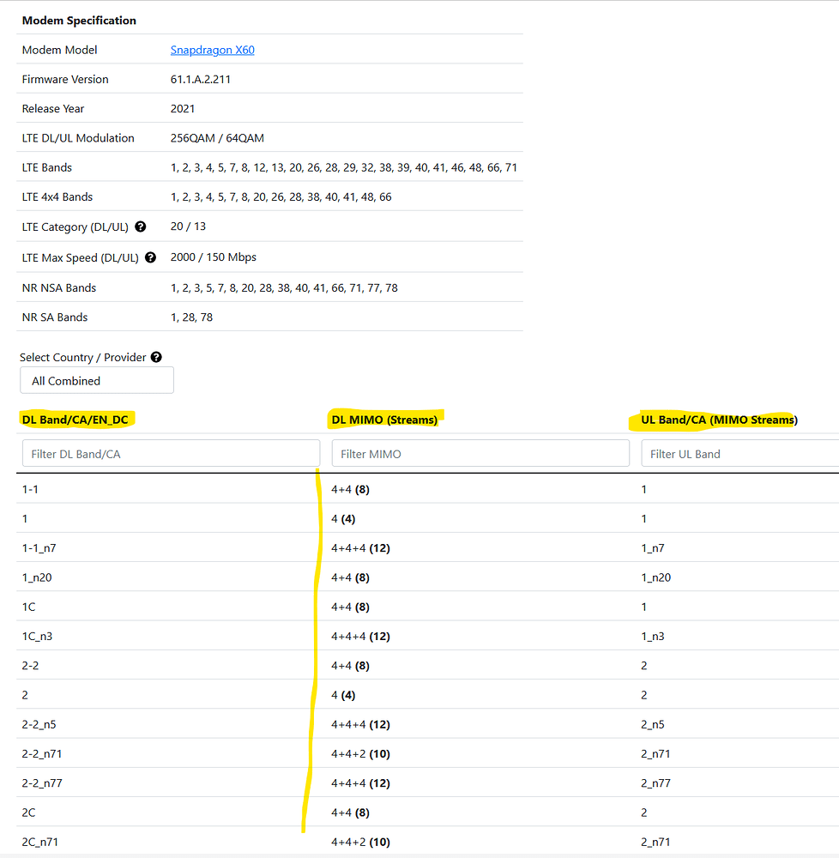This screenshot has width=839, height=858.
Task: Sort by DL Band/CA/EN_DC column header
Action: [x=75, y=420]
